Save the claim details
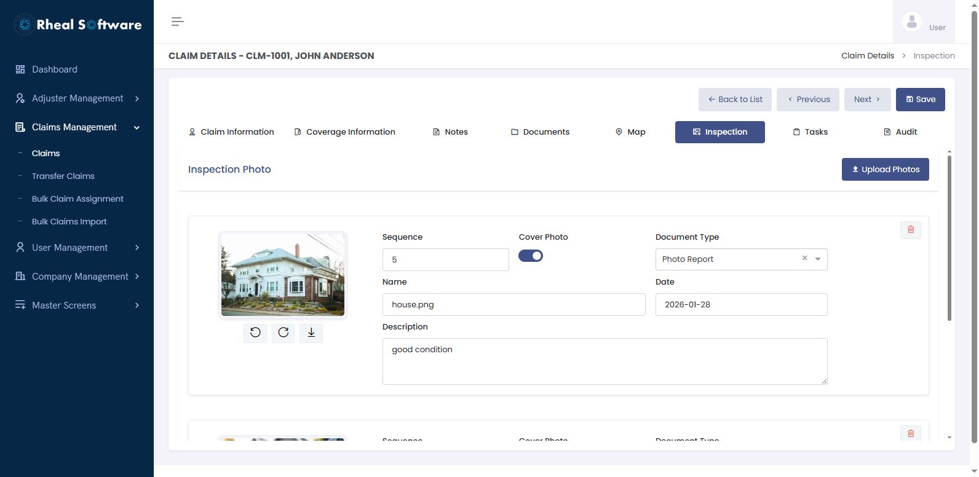The height and width of the screenshot is (477, 979). click(921, 100)
